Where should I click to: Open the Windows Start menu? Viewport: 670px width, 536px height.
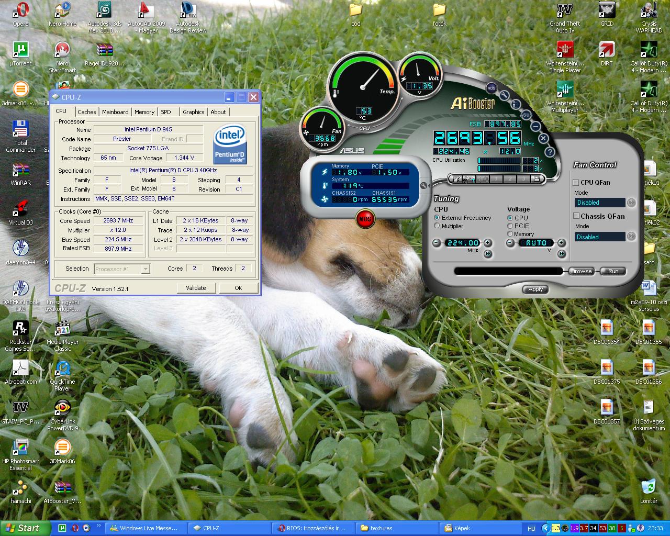coord(25,528)
